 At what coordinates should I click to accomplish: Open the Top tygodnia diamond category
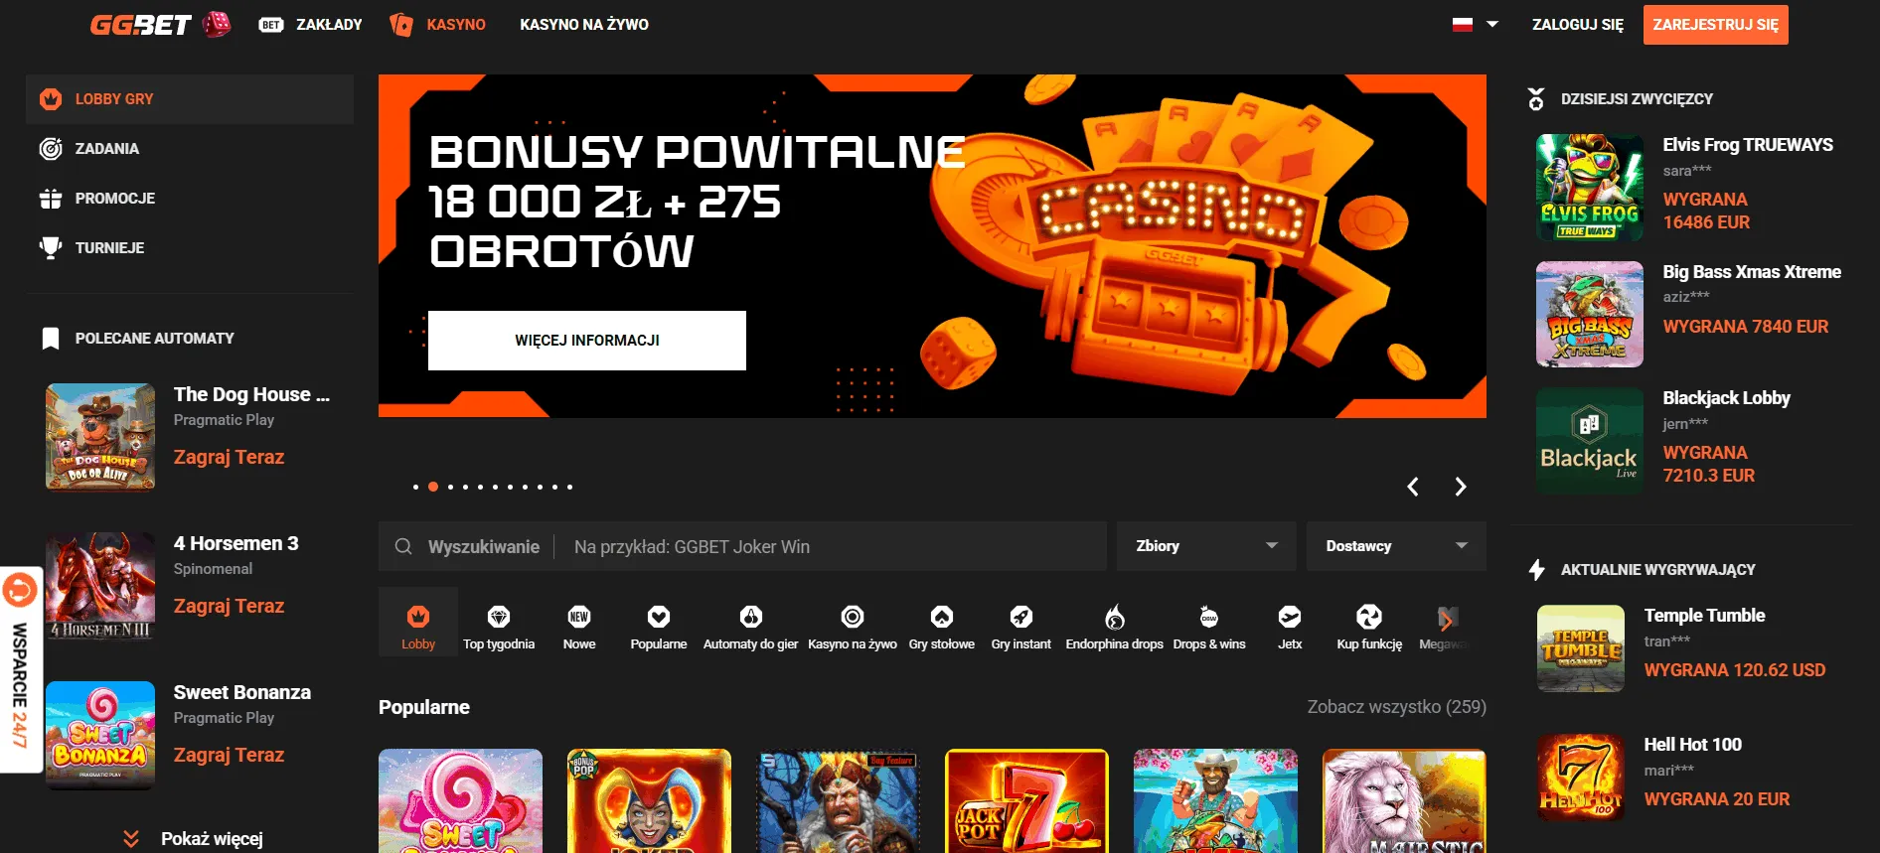[x=499, y=618]
